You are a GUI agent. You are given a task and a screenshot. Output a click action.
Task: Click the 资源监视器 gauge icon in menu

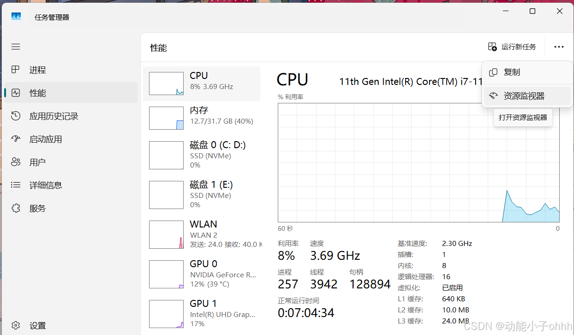coord(493,96)
